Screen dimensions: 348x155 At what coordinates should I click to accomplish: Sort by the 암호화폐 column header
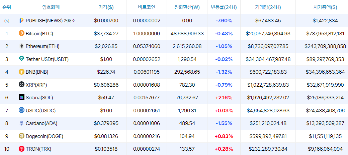click(x=51, y=7)
